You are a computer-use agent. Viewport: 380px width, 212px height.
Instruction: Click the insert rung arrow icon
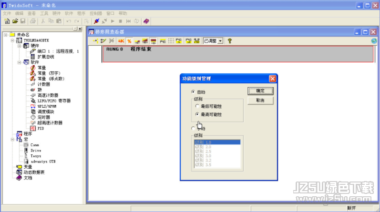click(95, 41)
